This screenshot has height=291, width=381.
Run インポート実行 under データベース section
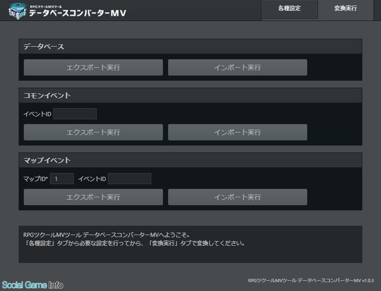point(237,68)
